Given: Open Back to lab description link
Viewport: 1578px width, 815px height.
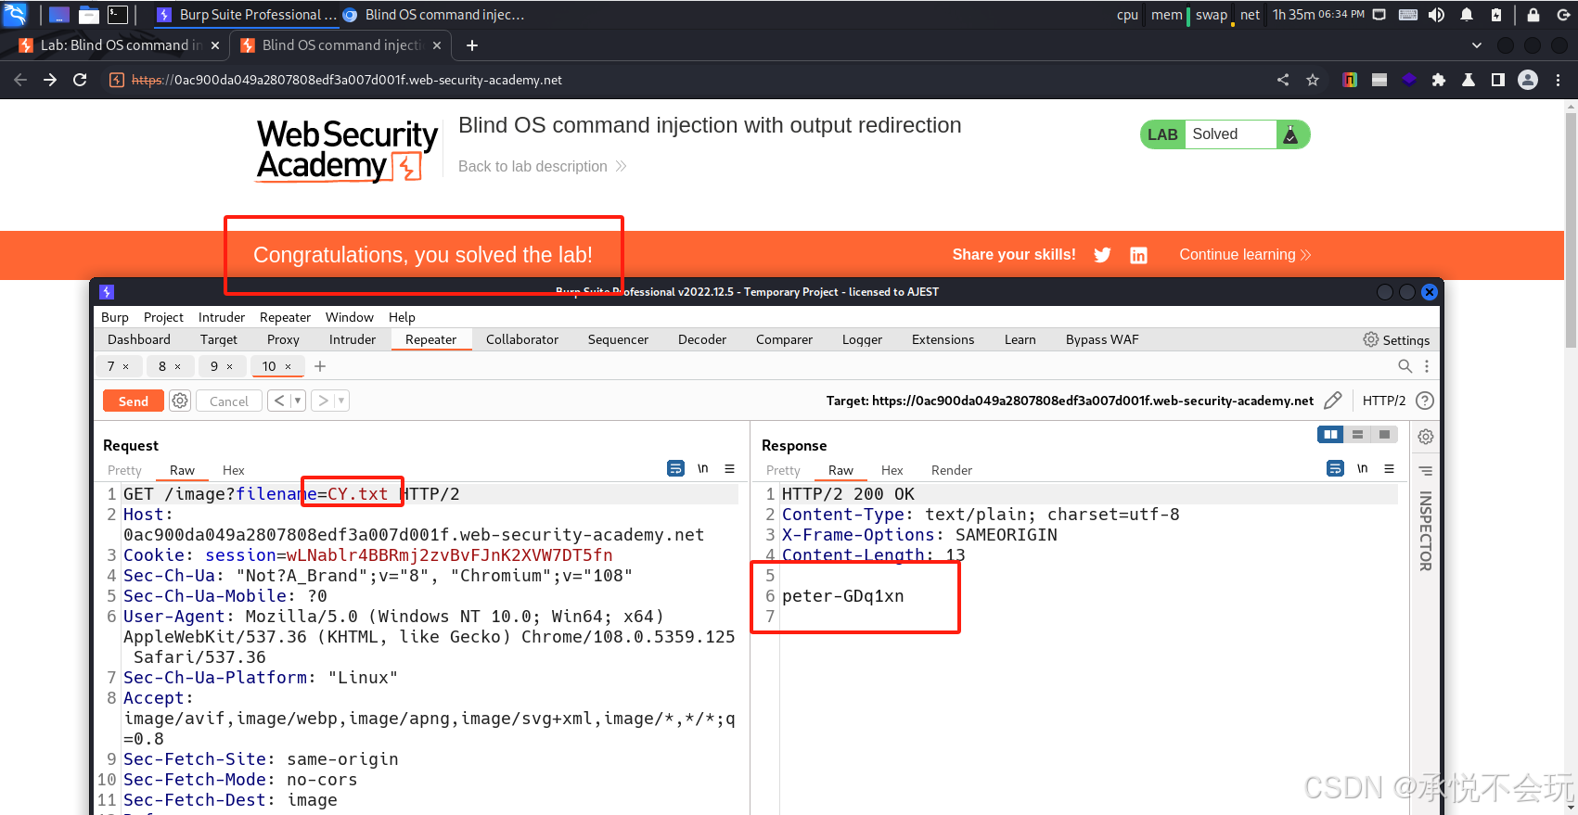Looking at the screenshot, I should point(542,166).
